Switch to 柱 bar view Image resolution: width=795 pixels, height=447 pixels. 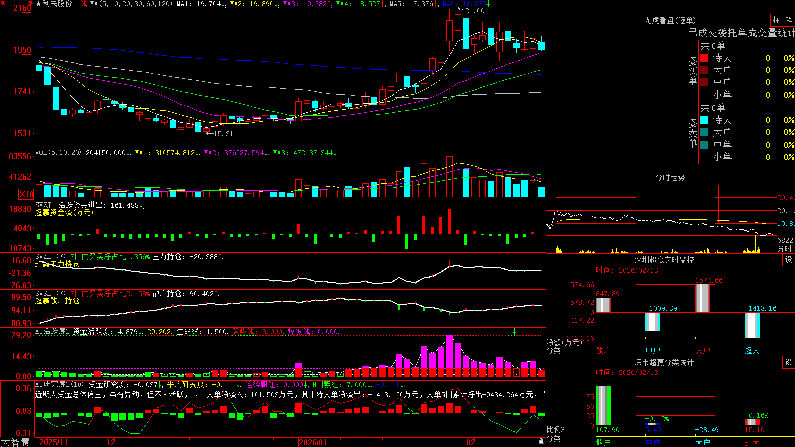pyautogui.click(x=776, y=20)
